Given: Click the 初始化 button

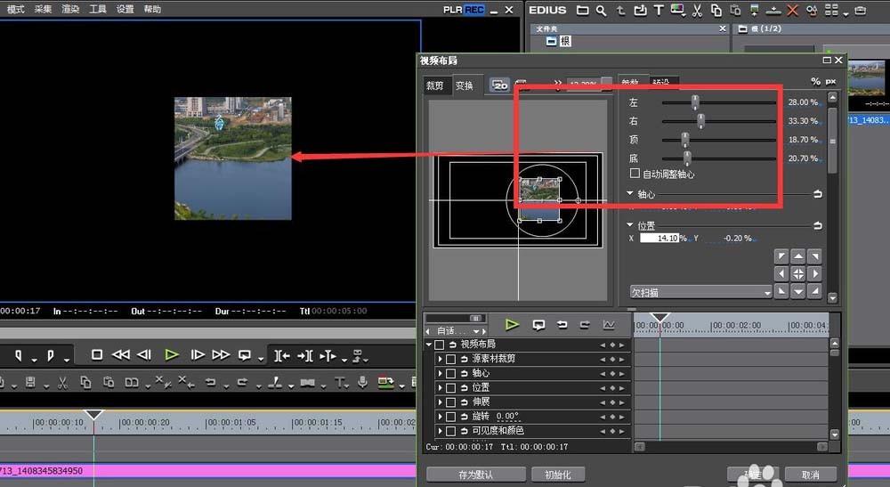Looking at the screenshot, I should coord(558,475).
